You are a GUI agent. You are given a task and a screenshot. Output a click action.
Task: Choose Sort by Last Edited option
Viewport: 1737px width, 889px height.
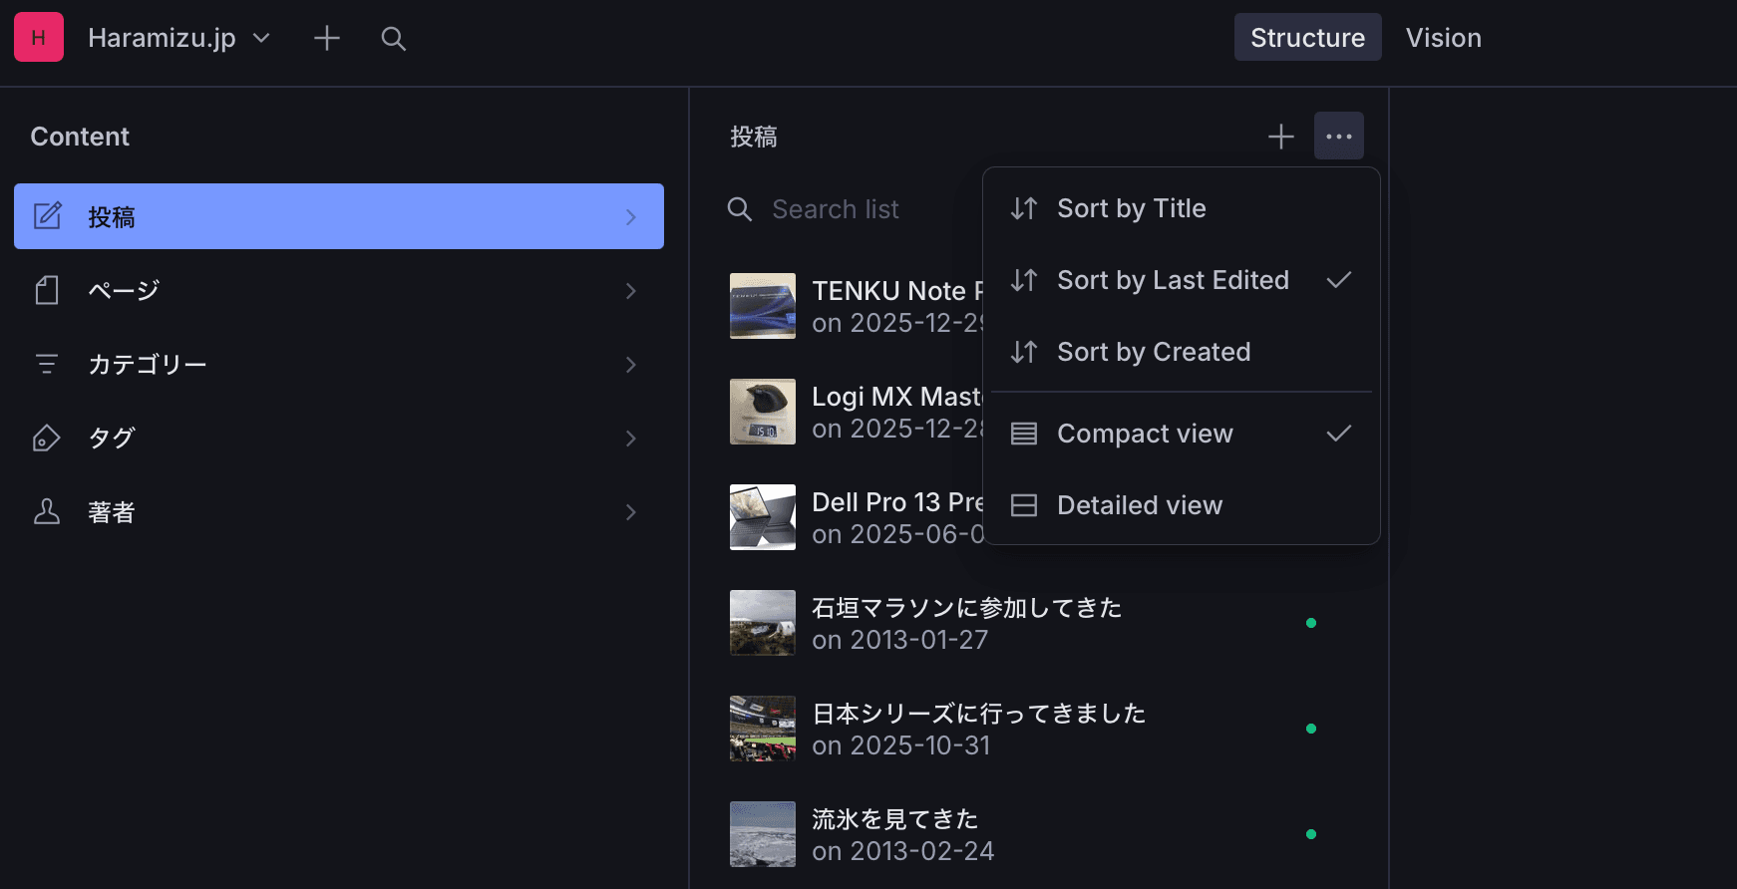[x=1173, y=280]
